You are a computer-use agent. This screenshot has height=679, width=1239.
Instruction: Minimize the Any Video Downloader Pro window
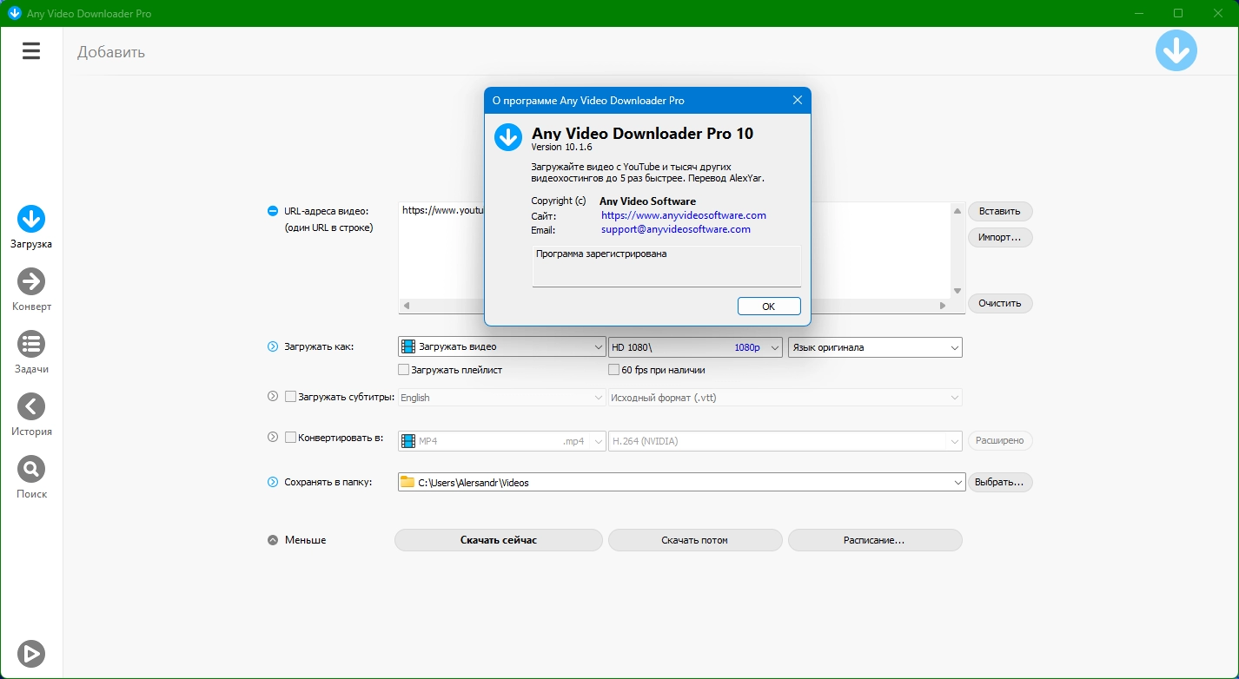[x=1138, y=13]
